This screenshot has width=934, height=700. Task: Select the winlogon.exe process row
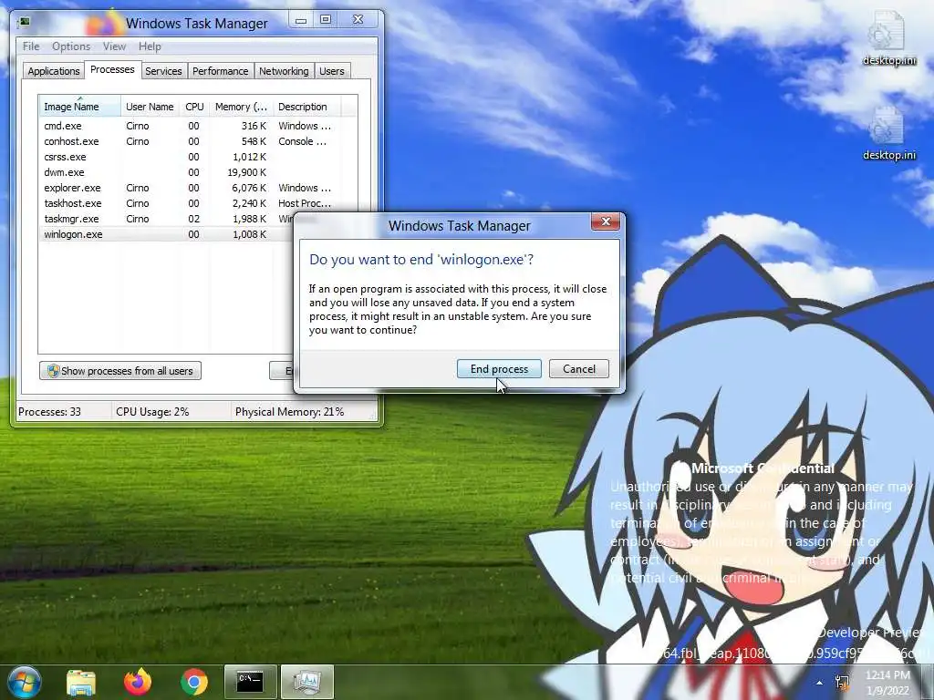pos(167,234)
